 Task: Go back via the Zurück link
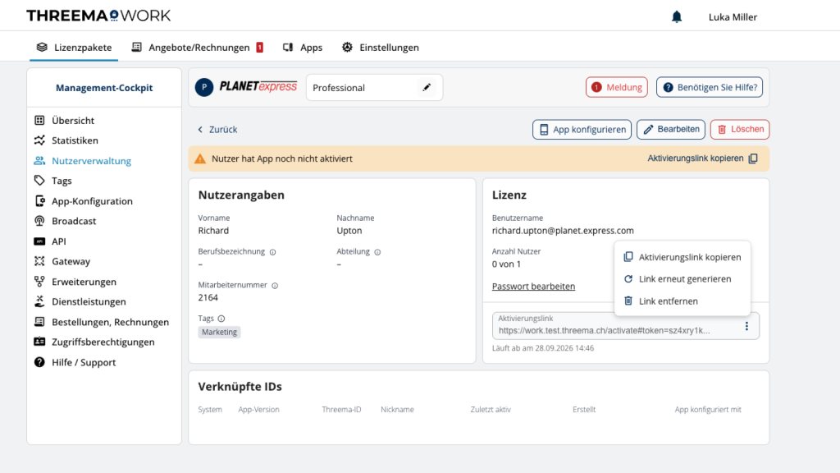click(x=217, y=129)
